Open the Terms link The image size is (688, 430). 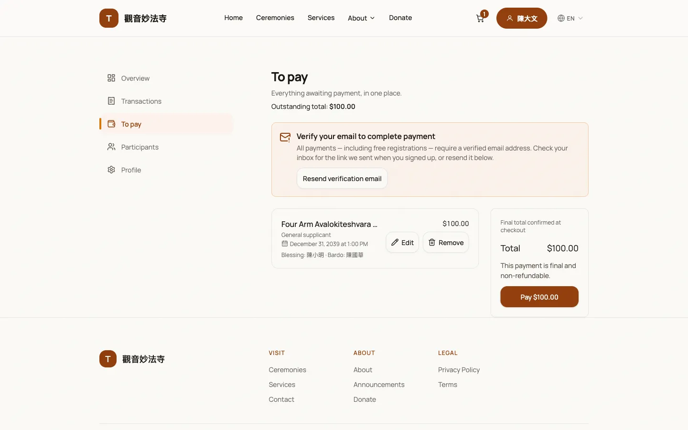pos(448,385)
